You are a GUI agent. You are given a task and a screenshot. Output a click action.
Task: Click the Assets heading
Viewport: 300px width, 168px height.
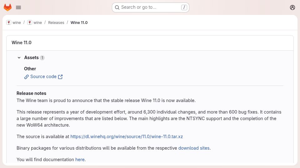click(x=31, y=58)
